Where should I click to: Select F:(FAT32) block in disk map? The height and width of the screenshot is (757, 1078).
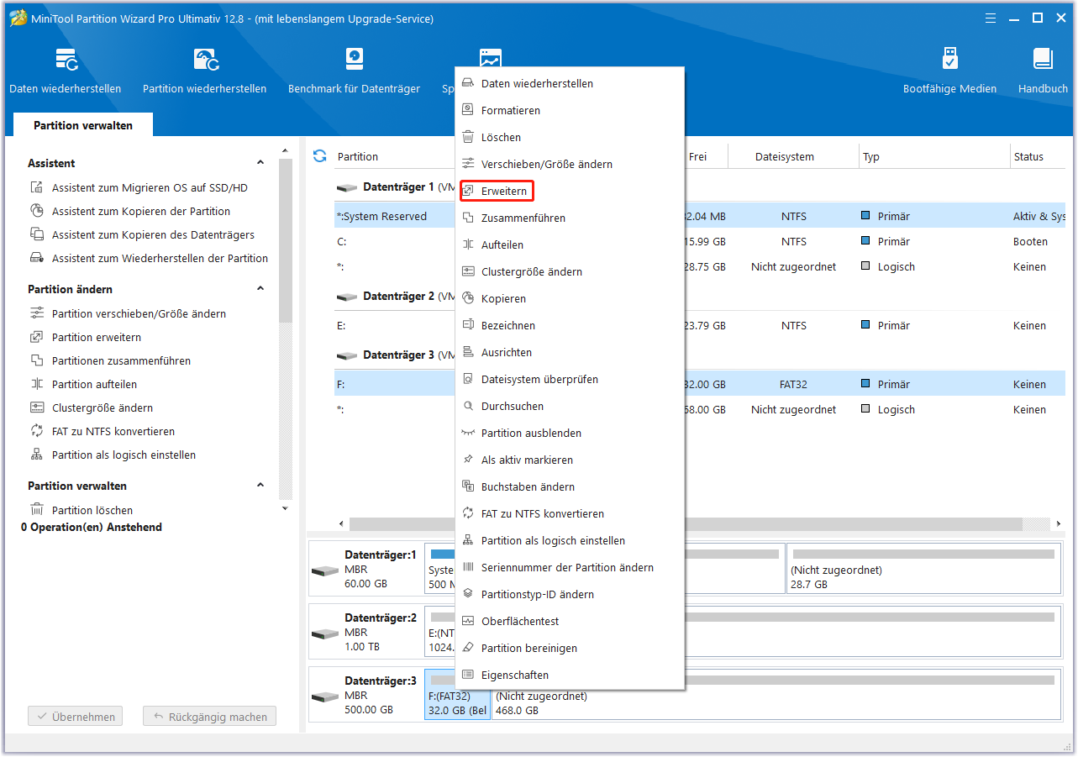click(457, 695)
